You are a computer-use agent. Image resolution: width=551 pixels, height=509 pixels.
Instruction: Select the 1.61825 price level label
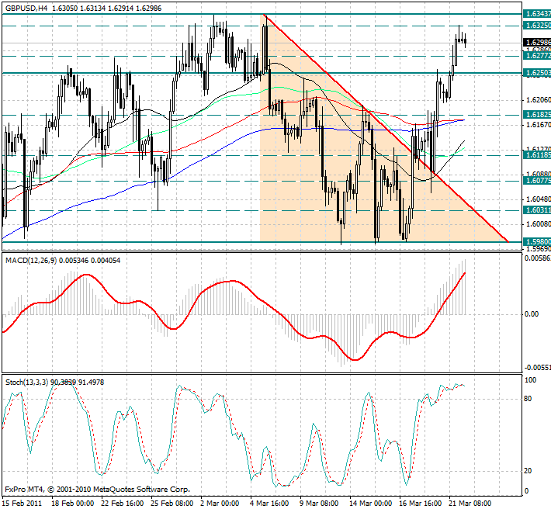pyautogui.click(x=537, y=115)
